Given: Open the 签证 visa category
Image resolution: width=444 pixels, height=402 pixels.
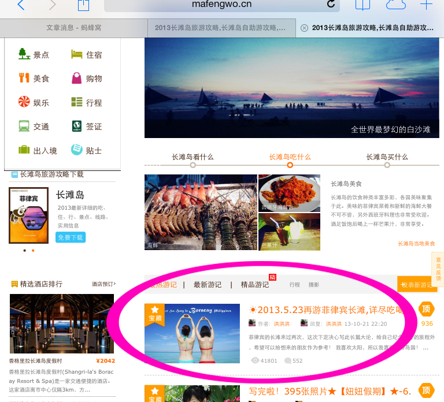Looking at the screenshot, I should point(86,126).
